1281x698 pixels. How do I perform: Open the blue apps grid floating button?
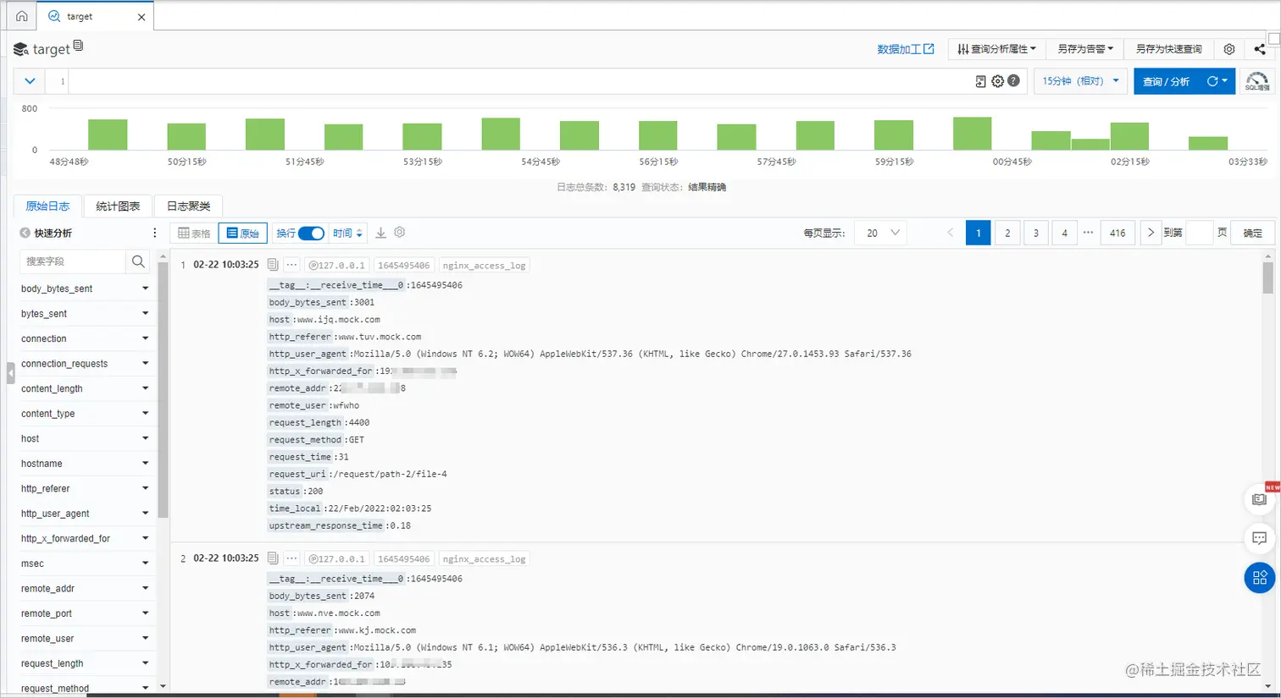coord(1260,578)
